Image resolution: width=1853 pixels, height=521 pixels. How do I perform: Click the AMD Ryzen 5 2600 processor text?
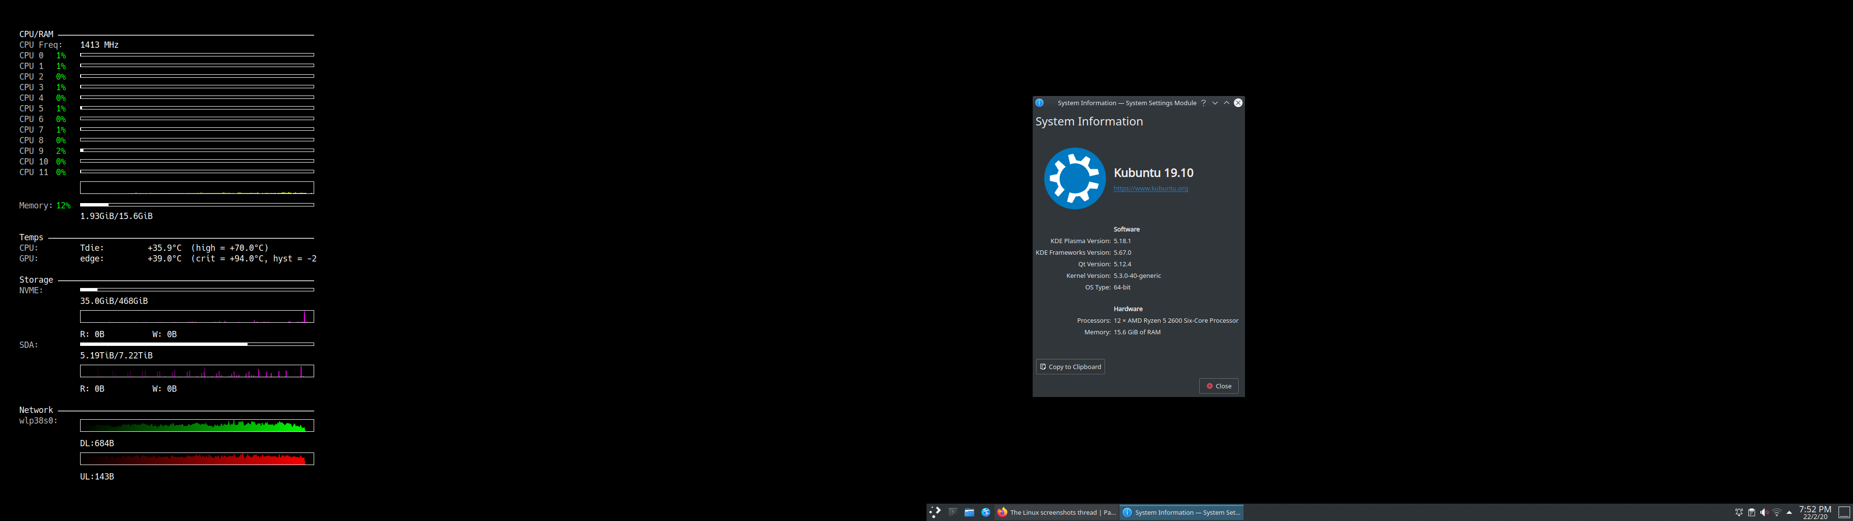[x=1176, y=321]
